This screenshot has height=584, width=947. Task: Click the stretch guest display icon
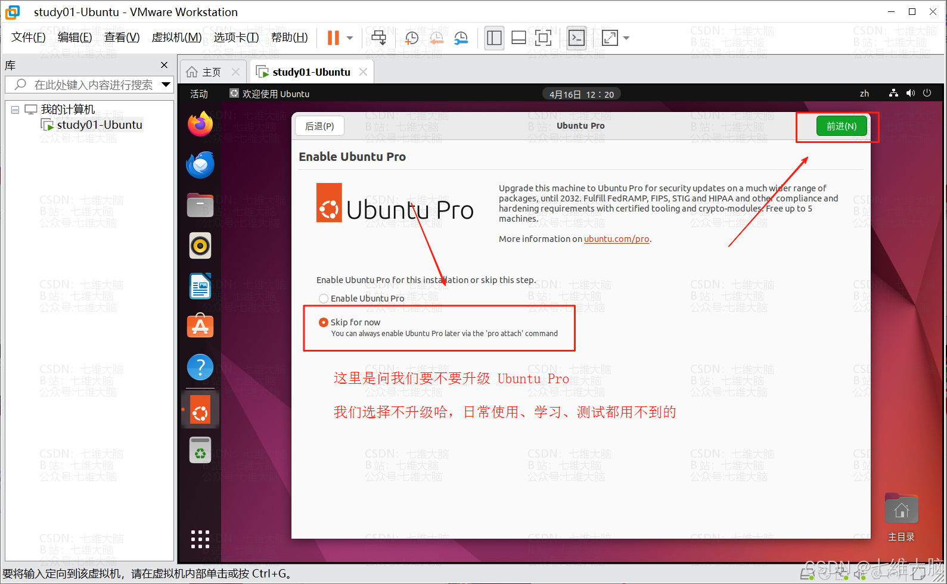click(x=610, y=38)
